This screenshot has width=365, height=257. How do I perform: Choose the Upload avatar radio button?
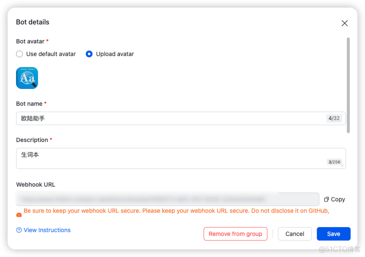(x=89, y=54)
